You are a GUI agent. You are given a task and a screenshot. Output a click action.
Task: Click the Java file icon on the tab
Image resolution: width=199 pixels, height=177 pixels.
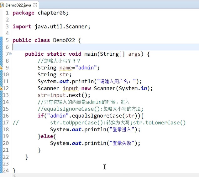point(2,5)
